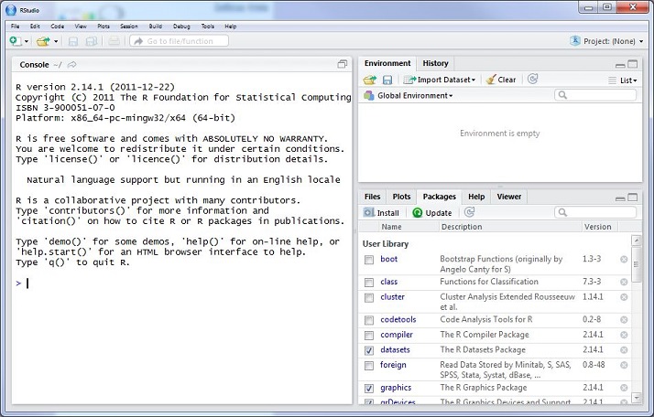Open the Global Environment dropdown
The height and width of the screenshot is (417, 654).
[x=409, y=96]
